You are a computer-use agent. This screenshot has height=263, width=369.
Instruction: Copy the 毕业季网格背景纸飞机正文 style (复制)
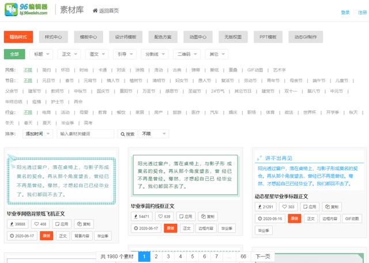click(84, 224)
